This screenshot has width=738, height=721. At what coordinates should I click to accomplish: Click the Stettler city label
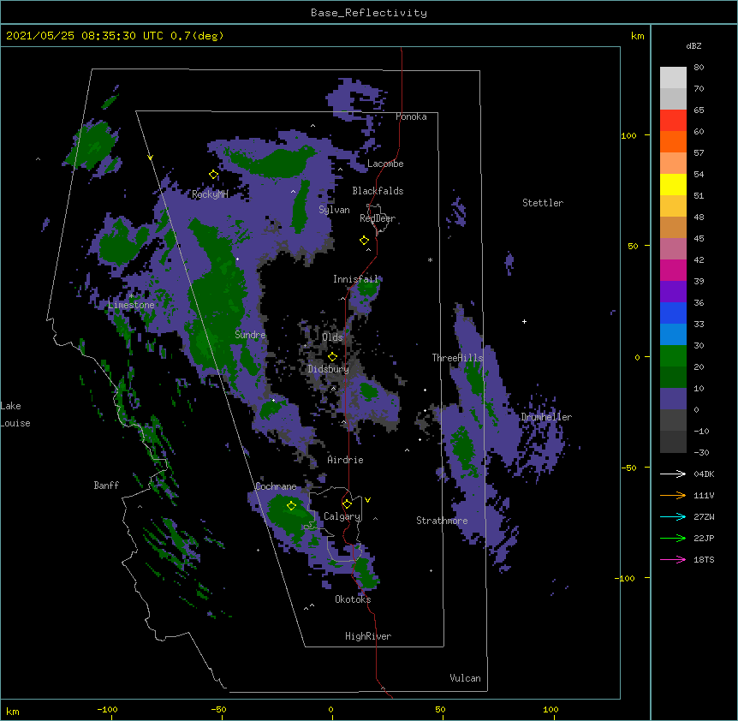click(543, 203)
